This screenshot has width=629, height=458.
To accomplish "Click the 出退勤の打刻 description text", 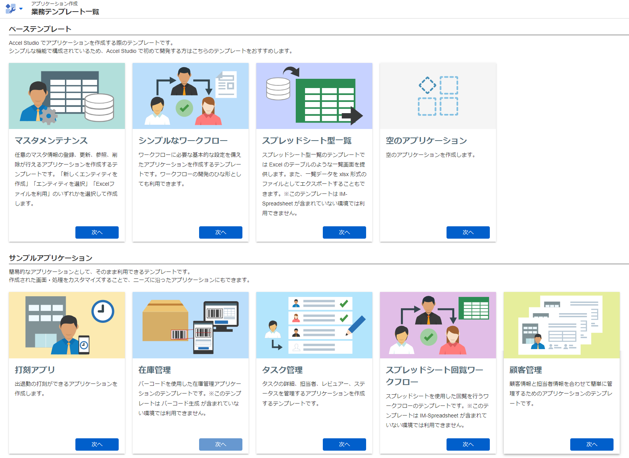I will tap(66, 388).
